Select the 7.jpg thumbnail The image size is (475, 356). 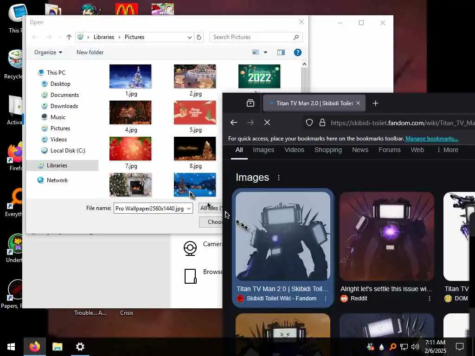[130, 149]
